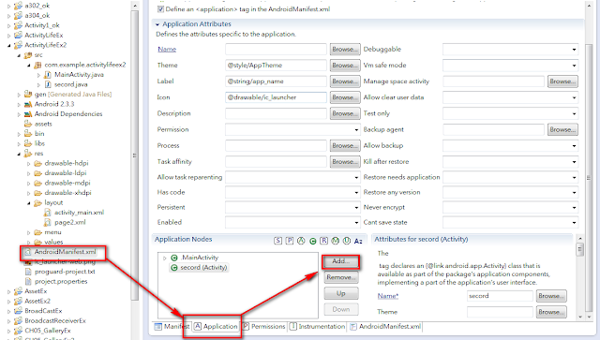
Task: Switch to the Permissions tab
Action: coord(264,327)
